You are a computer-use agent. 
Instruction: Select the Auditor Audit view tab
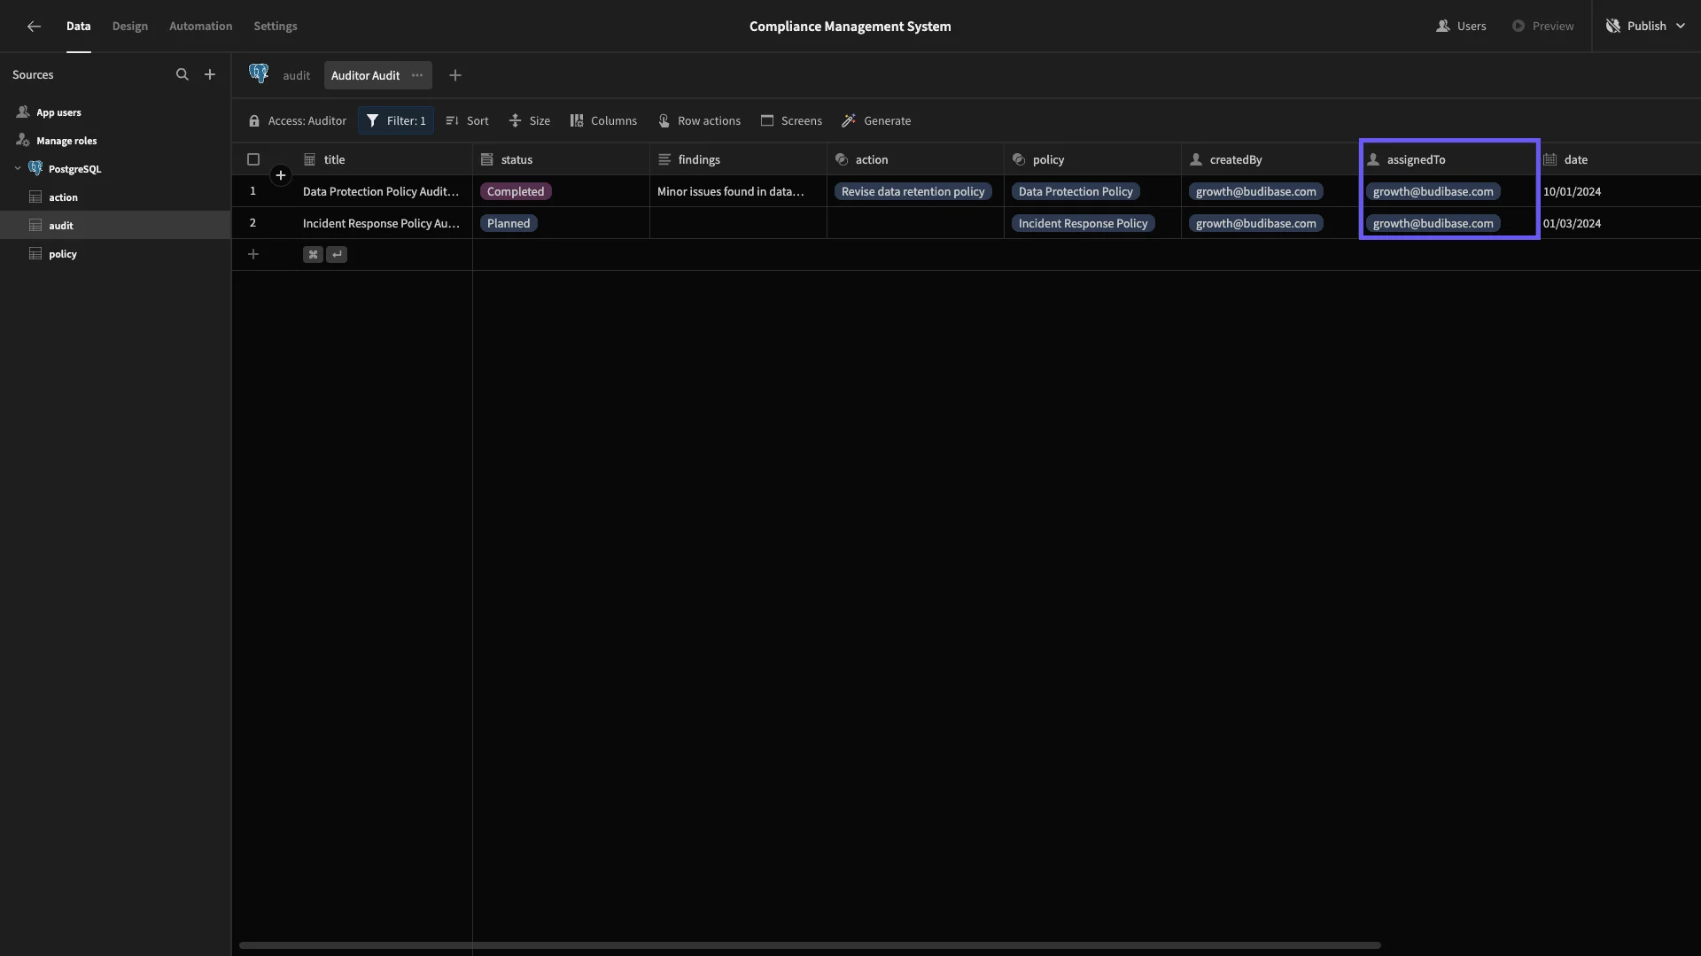click(365, 76)
